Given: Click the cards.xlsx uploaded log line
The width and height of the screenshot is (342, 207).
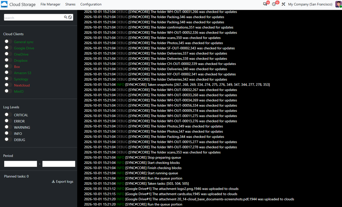Looking at the screenshot, I should (160, 194).
